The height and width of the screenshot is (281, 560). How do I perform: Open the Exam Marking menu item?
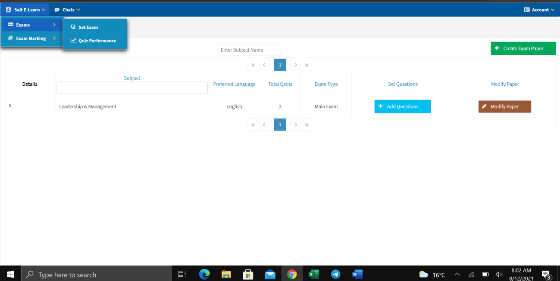click(x=31, y=38)
